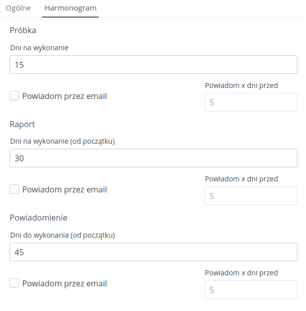Enable email notification checkbox under Próbka

[x=15, y=96]
